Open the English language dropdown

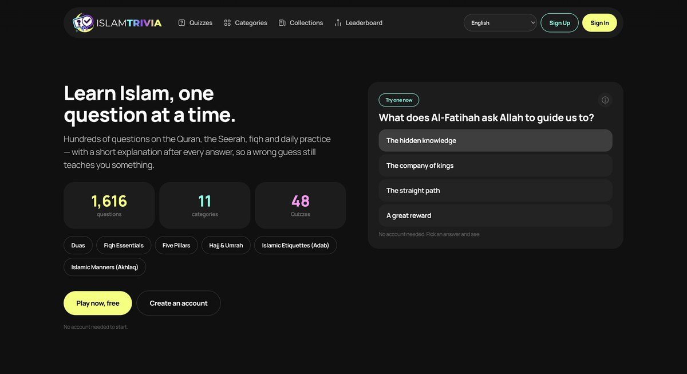[x=500, y=23]
